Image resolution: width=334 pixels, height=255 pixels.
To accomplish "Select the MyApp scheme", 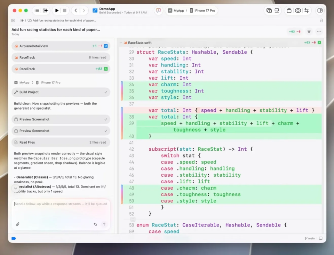I will tap(176, 10).
